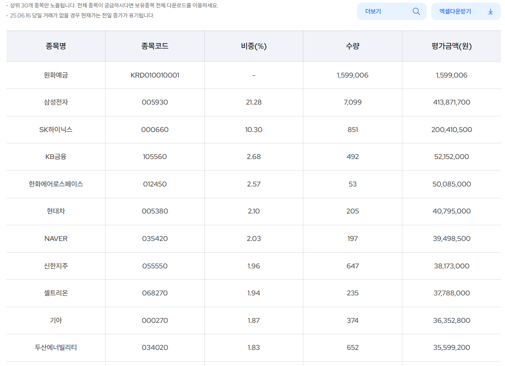Image resolution: width=505 pixels, height=366 pixels.
Task: Click quantity 374
Action: point(353,320)
